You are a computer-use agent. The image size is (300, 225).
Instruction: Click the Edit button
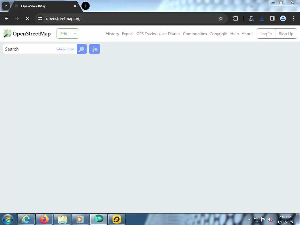click(x=64, y=33)
